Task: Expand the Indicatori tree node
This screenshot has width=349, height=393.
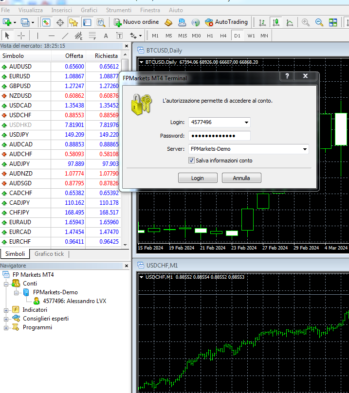Action: point(6,310)
